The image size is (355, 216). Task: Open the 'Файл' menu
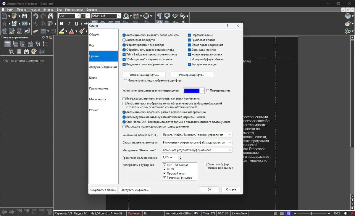tap(10, 9)
